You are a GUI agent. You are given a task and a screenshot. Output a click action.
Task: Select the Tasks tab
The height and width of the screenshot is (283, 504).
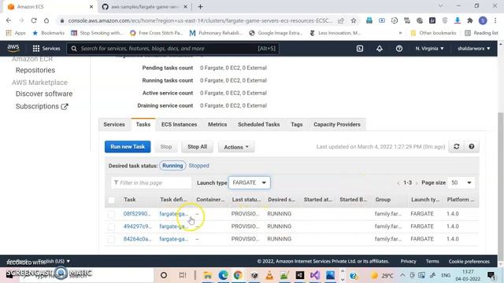pos(143,124)
